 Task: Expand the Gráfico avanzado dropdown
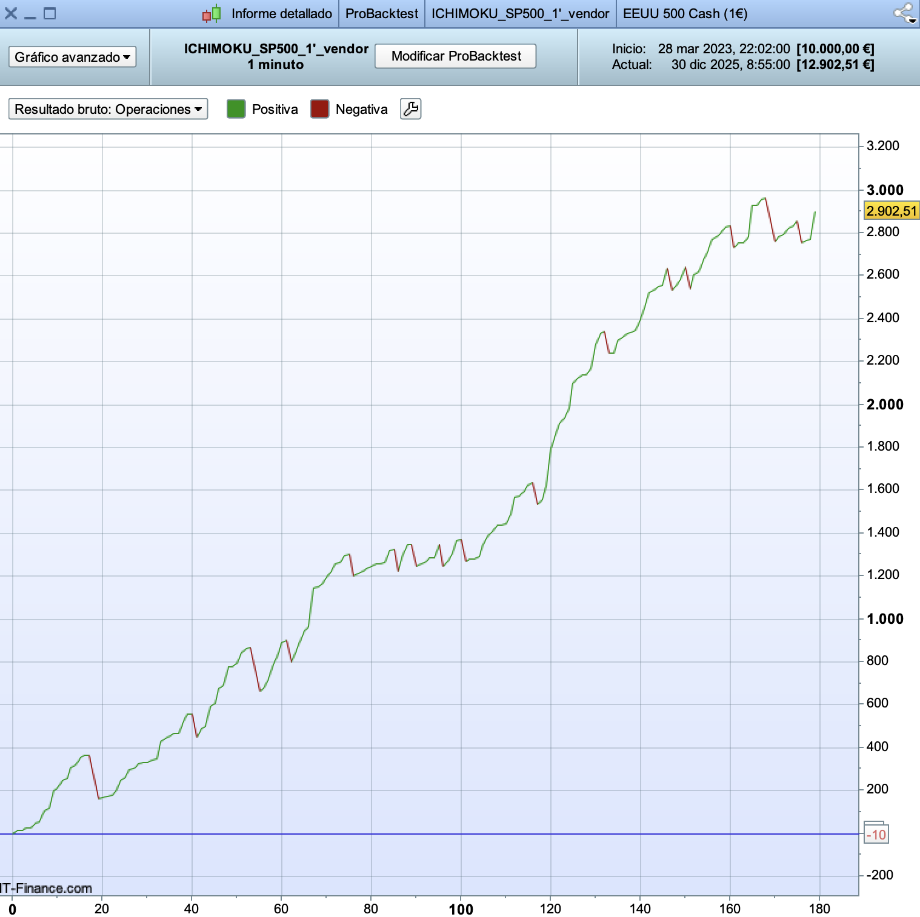72,57
